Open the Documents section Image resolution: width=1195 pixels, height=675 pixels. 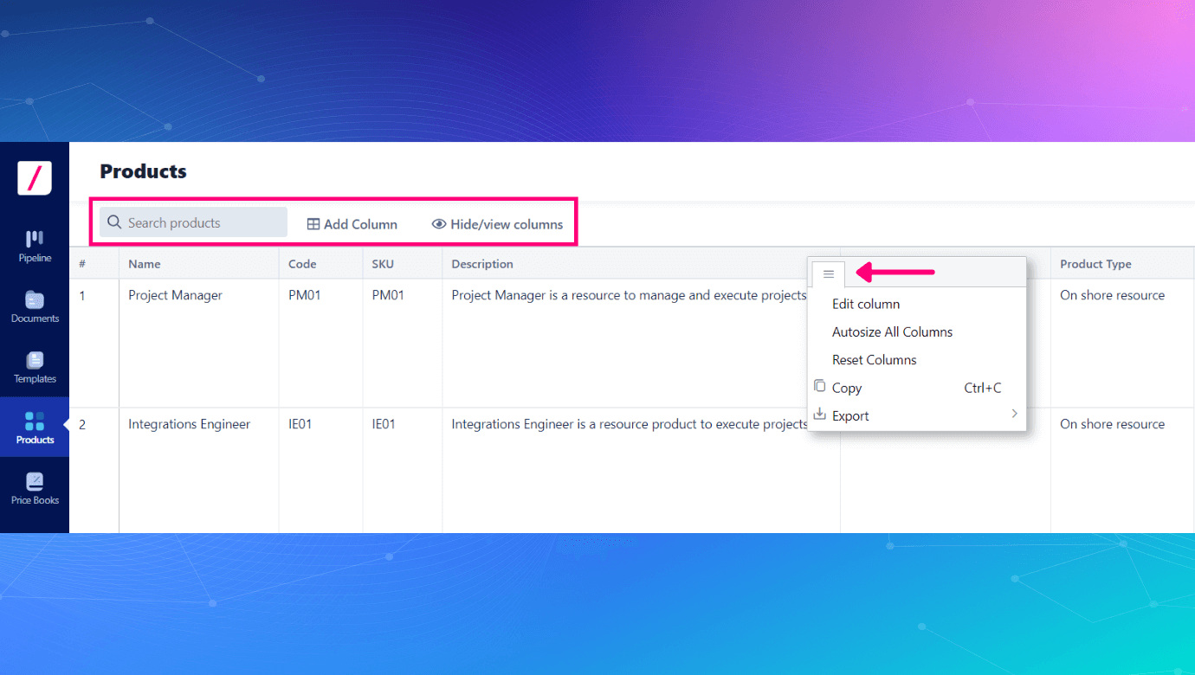coord(35,307)
